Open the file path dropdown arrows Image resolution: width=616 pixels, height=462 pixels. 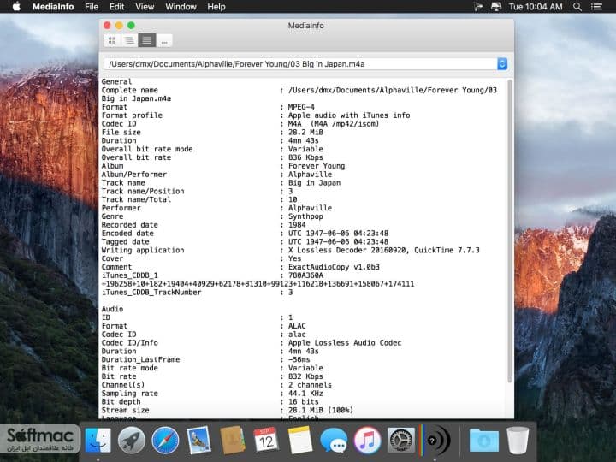tap(502, 64)
